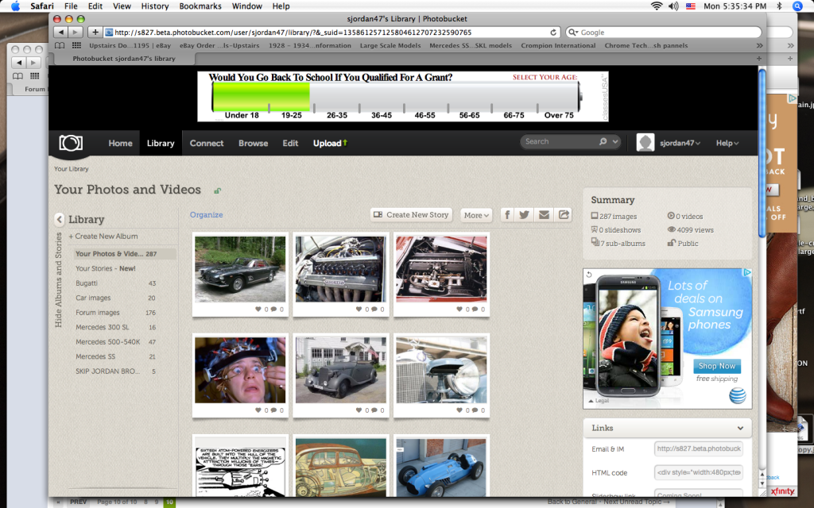This screenshot has width=814, height=508.
Task: Click the AdChoices icon on Samsung ad
Action: (x=747, y=272)
